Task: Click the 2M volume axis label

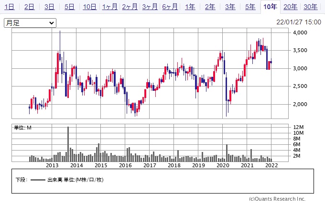Action: [297, 156]
